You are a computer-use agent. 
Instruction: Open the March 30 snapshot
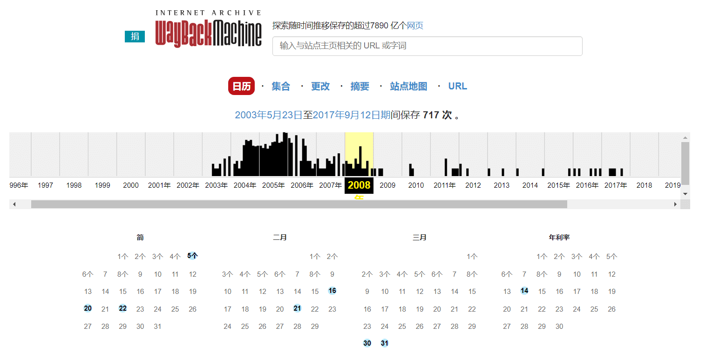click(367, 343)
